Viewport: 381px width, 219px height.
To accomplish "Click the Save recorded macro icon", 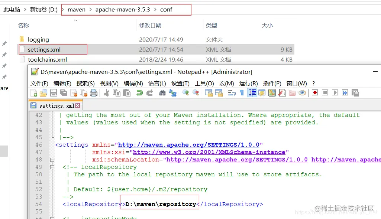I will pyautogui.click(x=355, y=93).
